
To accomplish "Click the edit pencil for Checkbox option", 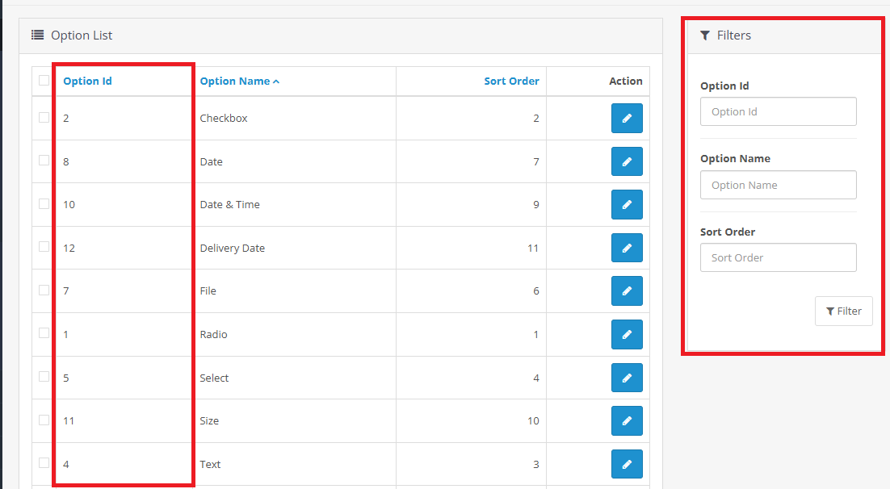I will (627, 119).
